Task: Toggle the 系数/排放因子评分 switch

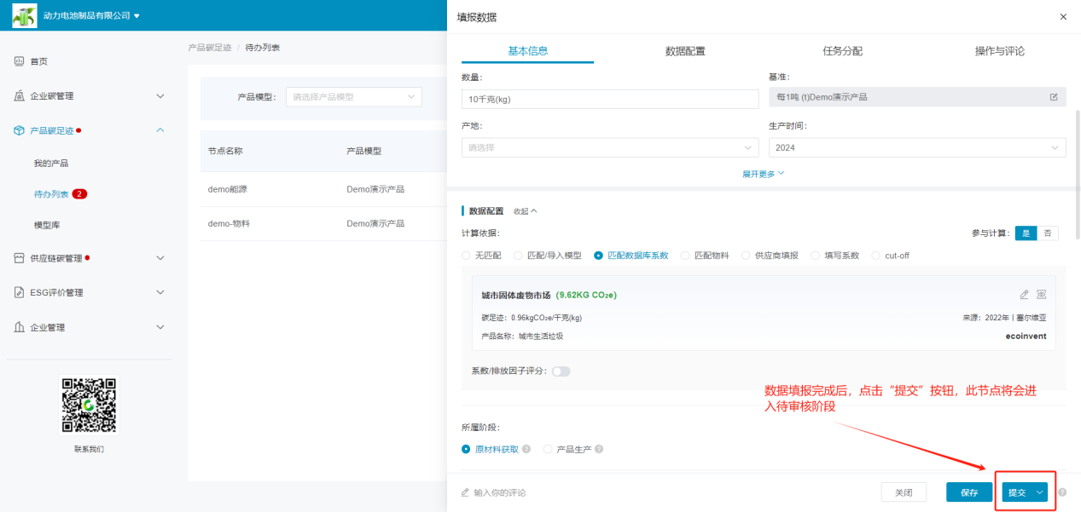Action: 561,371
